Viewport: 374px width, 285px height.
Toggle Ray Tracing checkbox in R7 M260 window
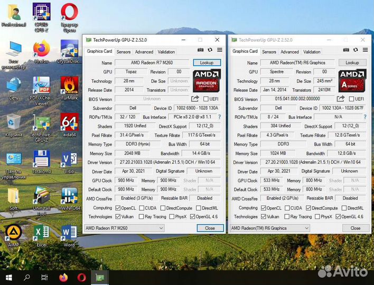(141, 217)
